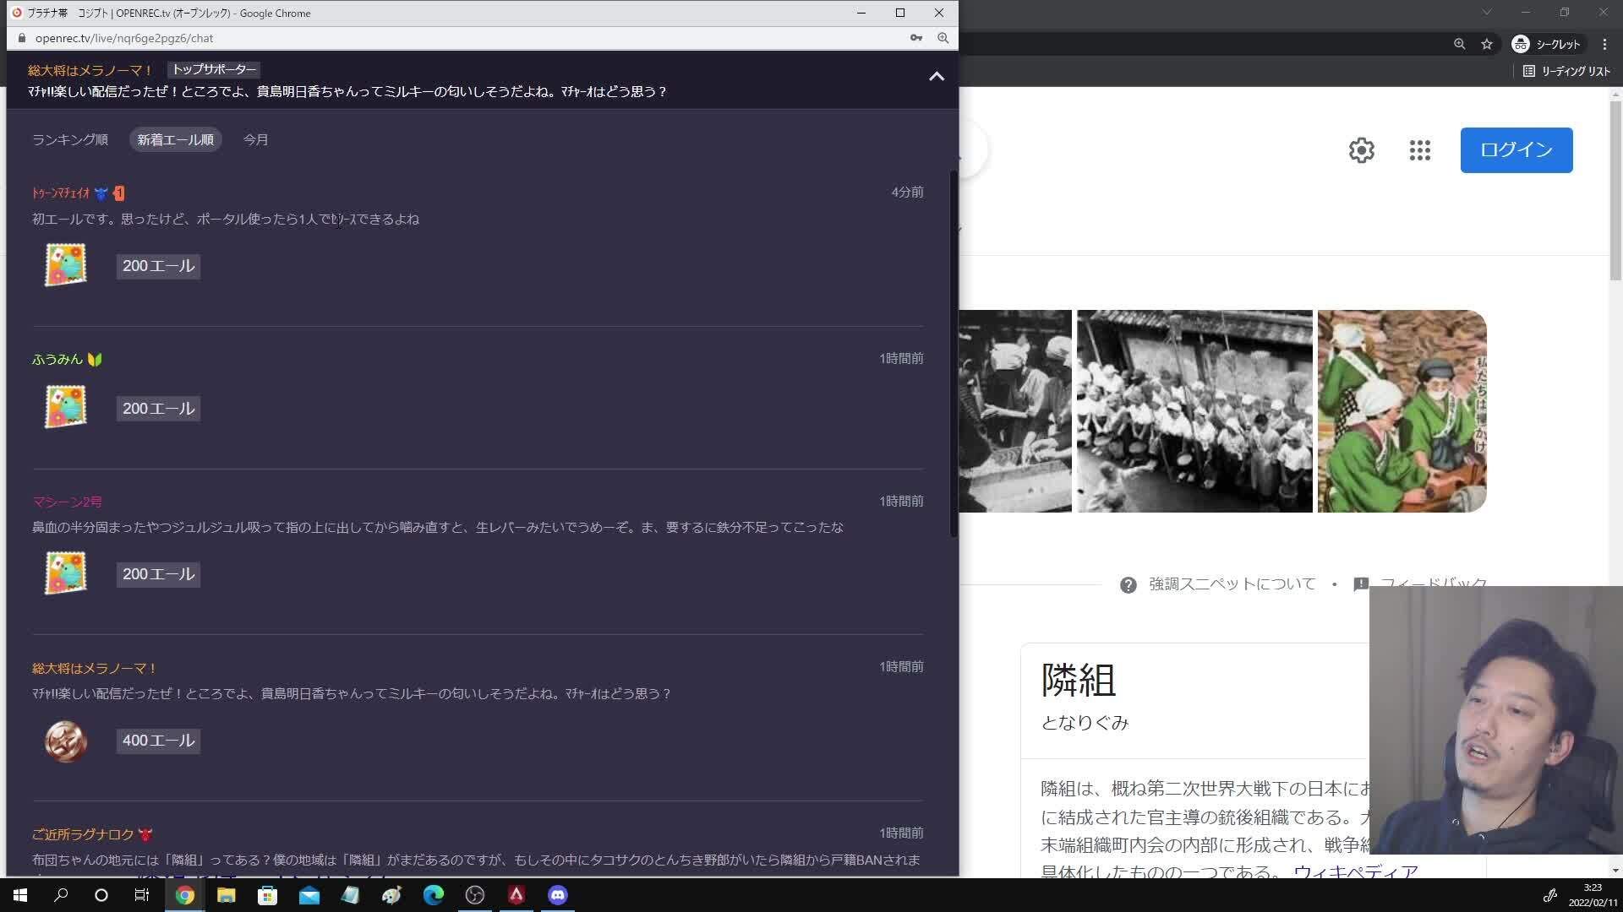Open Google settings gear icon
The image size is (1623, 912).
coord(1361,150)
